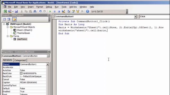
Task: Open the Debug menu
Action: [x=49, y=7]
